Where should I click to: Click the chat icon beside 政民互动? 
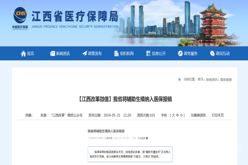(212, 53)
